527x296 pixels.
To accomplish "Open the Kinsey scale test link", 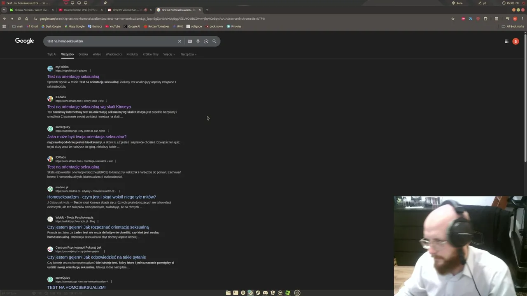I will (89, 106).
